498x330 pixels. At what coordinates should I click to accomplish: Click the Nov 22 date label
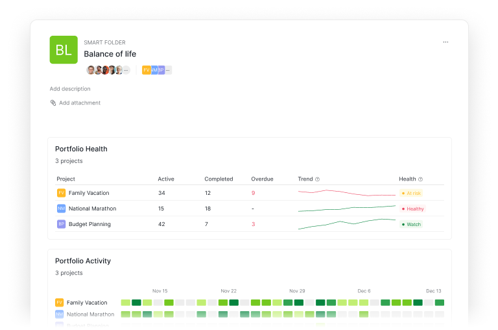(229, 291)
